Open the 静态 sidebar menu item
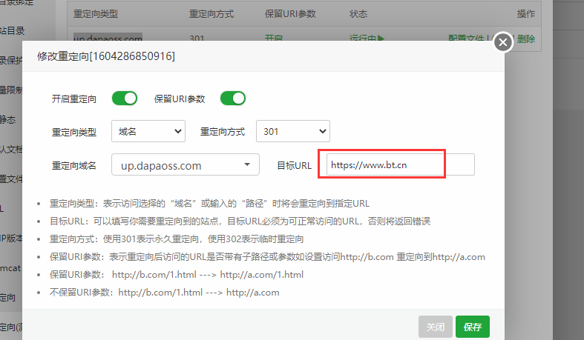584x340 pixels. pyautogui.click(x=8, y=120)
